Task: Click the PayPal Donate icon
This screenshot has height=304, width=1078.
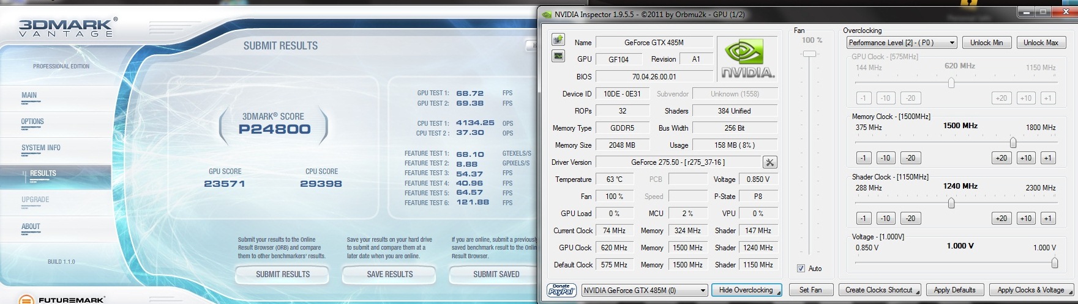Action: (x=561, y=290)
